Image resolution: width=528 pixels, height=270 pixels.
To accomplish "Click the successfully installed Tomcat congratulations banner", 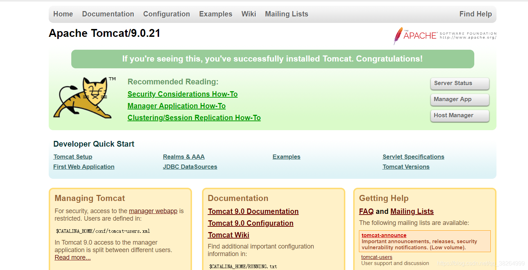I will (273, 59).
